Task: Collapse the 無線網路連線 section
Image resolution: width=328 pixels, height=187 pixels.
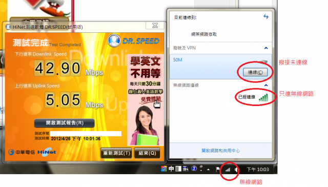Action: point(266,85)
